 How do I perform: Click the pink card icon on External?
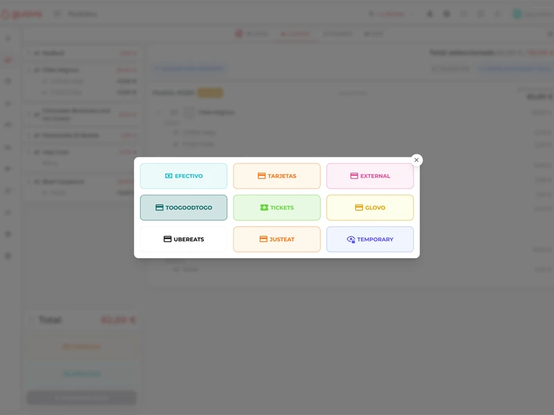coord(354,176)
